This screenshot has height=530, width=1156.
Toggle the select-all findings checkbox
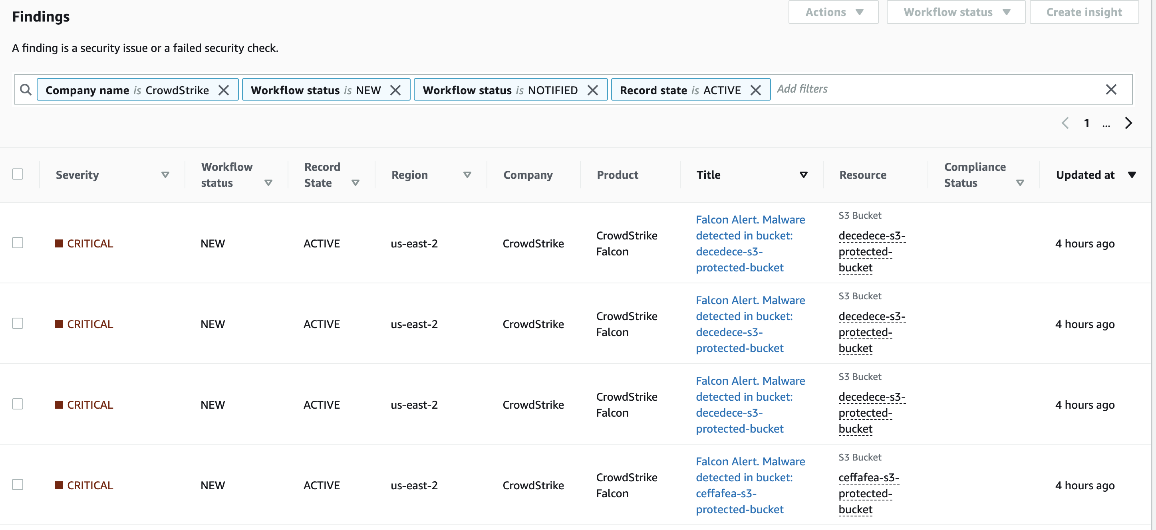click(x=18, y=174)
